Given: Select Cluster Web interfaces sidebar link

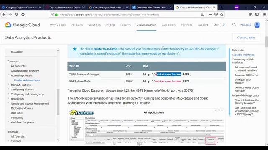Looking at the screenshot, I should (x=27, y=80).
